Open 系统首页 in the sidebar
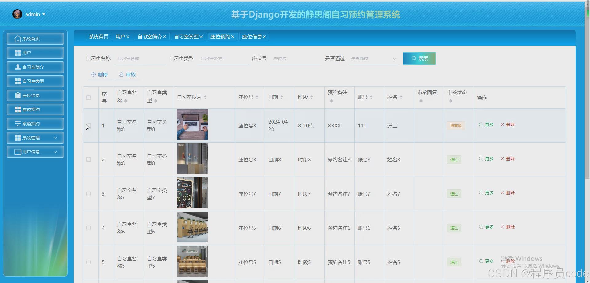The height and width of the screenshot is (283, 590). (x=35, y=39)
